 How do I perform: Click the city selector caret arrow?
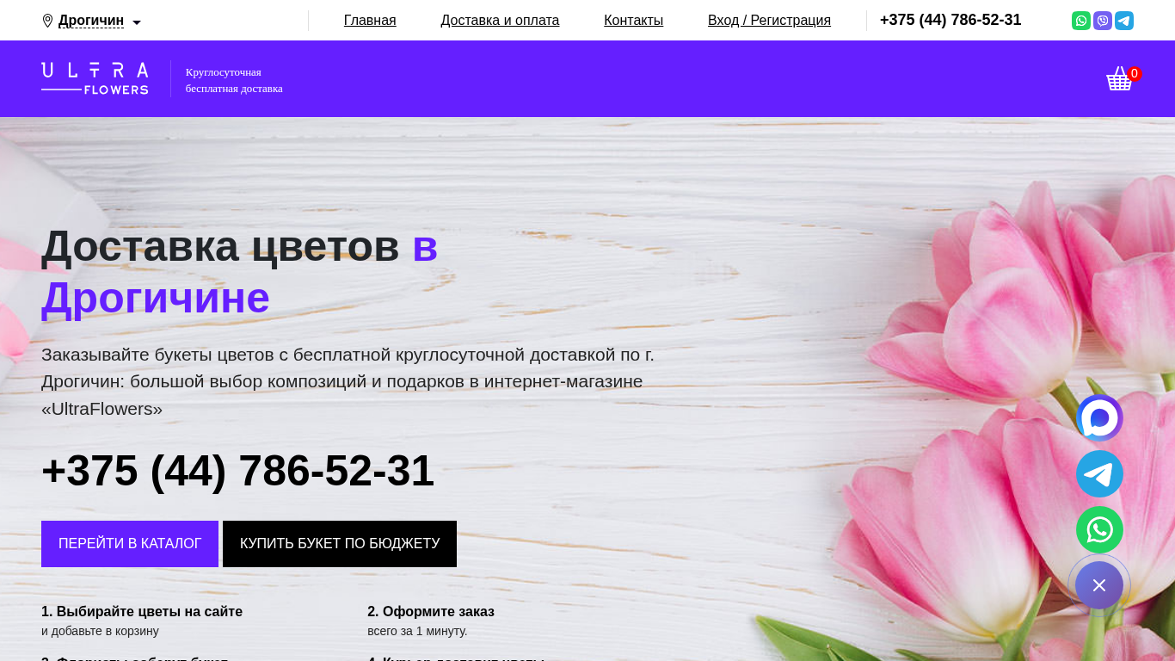pyautogui.click(x=137, y=22)
